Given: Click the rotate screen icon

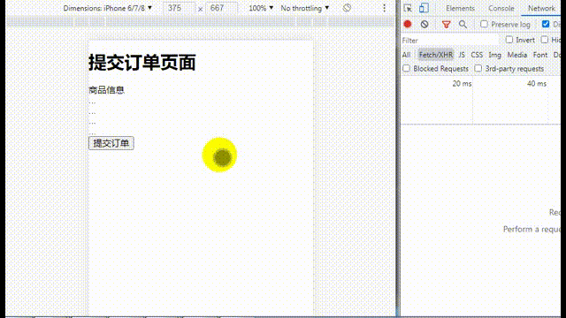Looking at the screenshot, I should [x=347, y=8].
